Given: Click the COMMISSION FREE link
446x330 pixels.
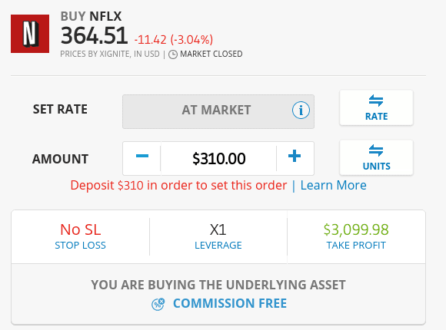Looking at the screenshot, I should pyautogui.click(x=230, y=303).
